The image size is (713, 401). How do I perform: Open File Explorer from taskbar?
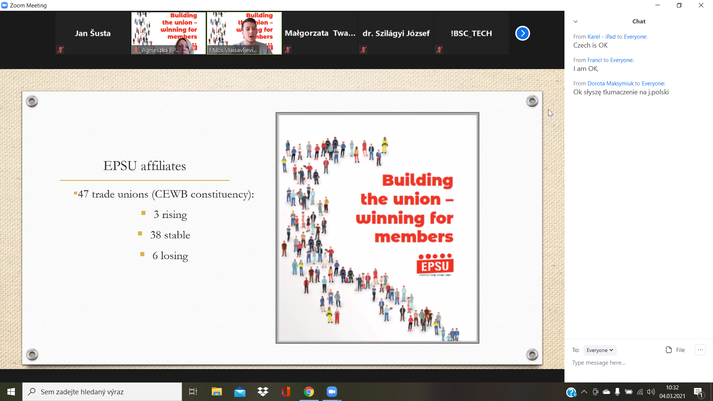216,392
